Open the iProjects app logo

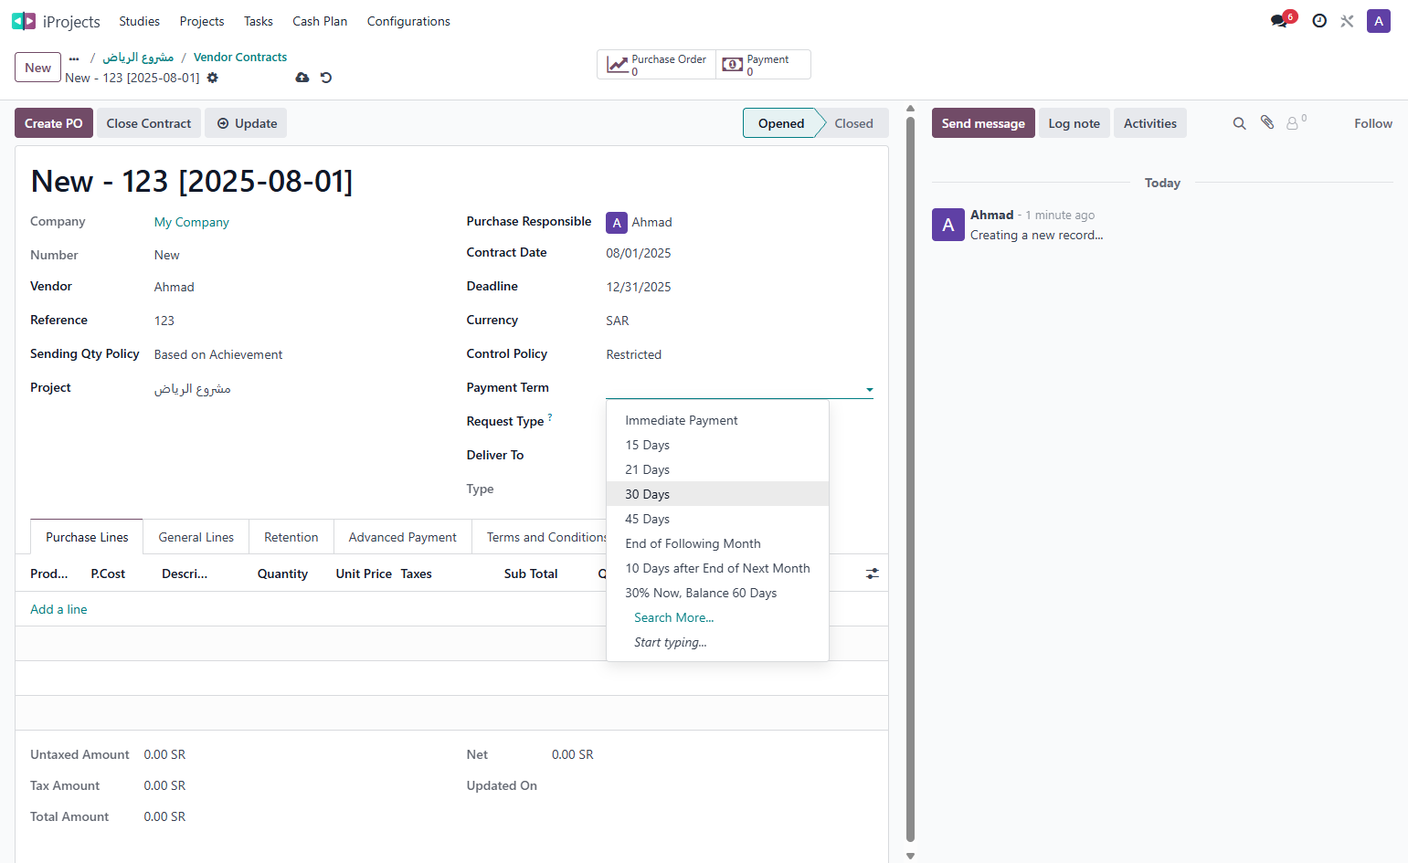pyautogui.click(x=24, y=21)
